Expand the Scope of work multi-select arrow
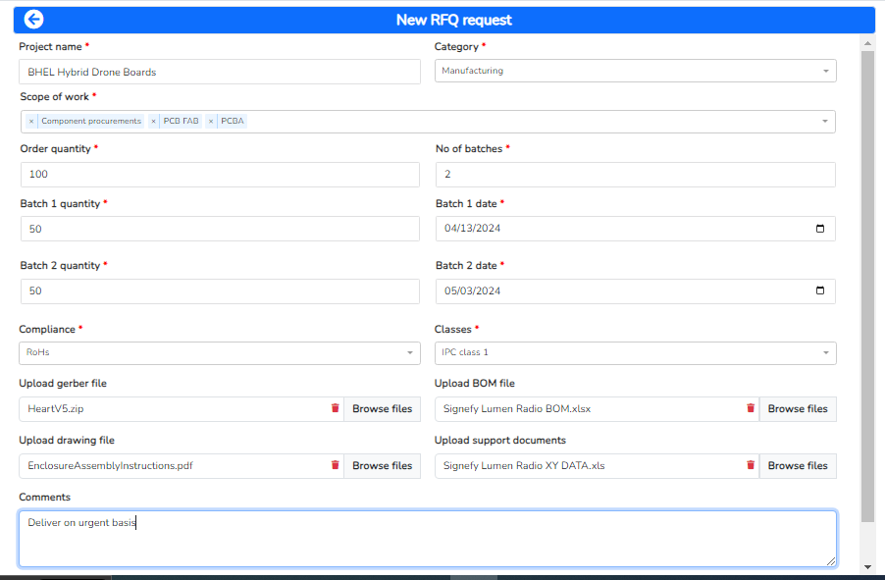885x580 pixels. click(x=824, y=122)
